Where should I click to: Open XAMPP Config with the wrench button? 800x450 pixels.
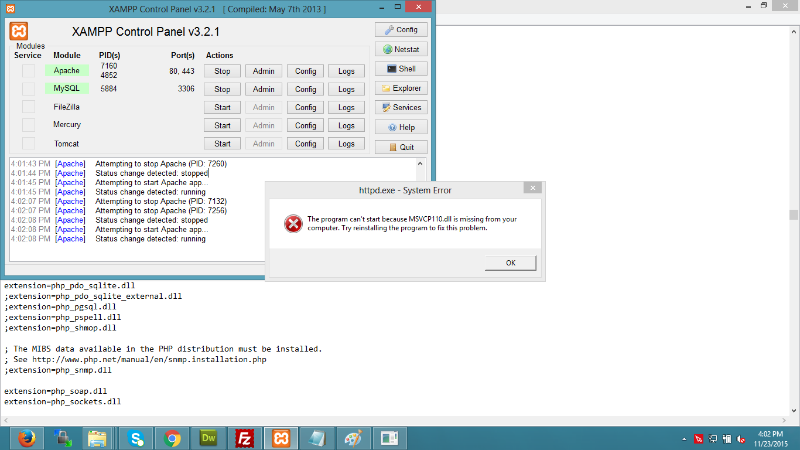click(401, 30)
